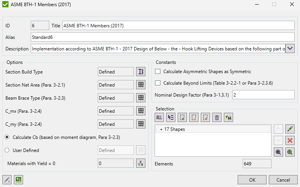Open Section Net Area table icon
Viewport: 300px width, 187px height.
141,85
